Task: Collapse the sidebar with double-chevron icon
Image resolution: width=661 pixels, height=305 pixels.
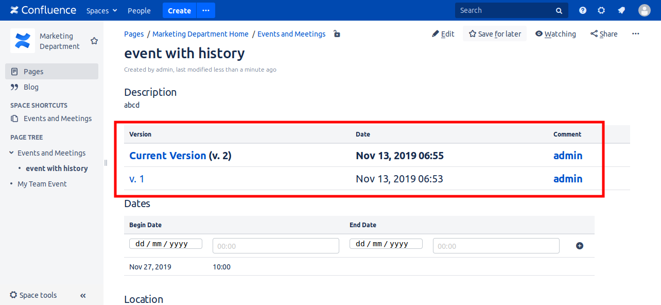Action: [83, 295]
